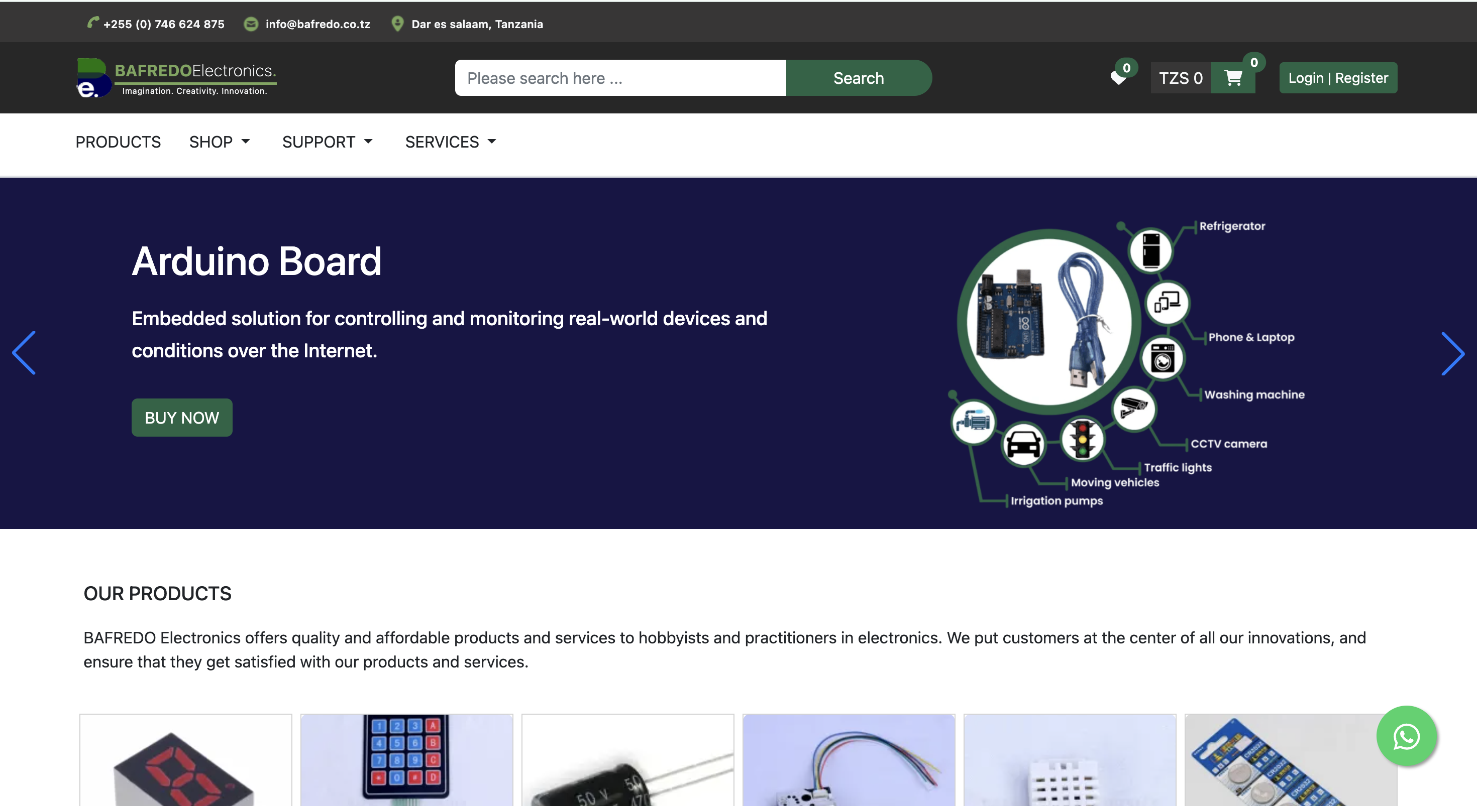Expand the SERVICES dropdown menu
The image size is (1477, 806).
(451, 142)
